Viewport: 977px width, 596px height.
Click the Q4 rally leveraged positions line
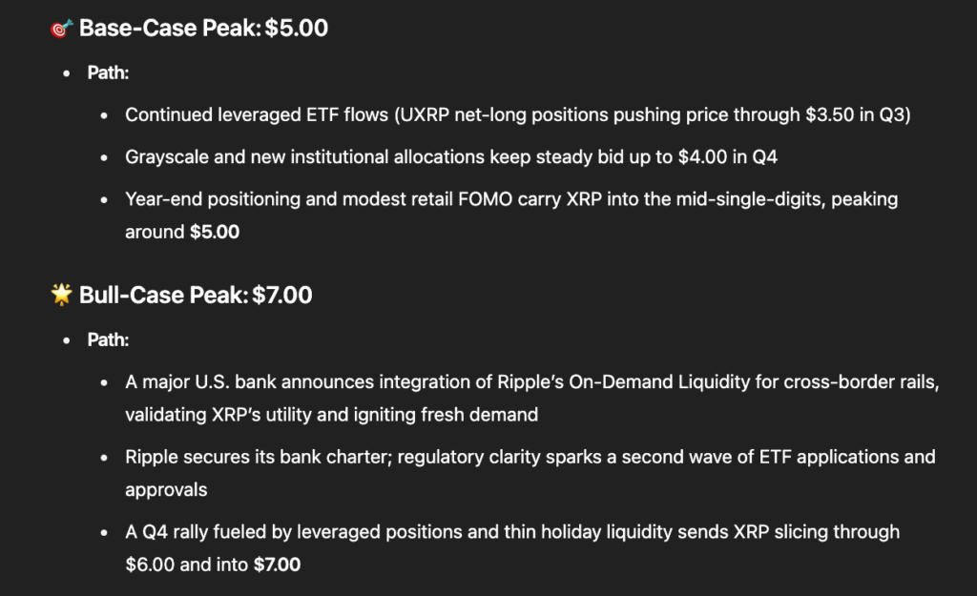(512, 531)
